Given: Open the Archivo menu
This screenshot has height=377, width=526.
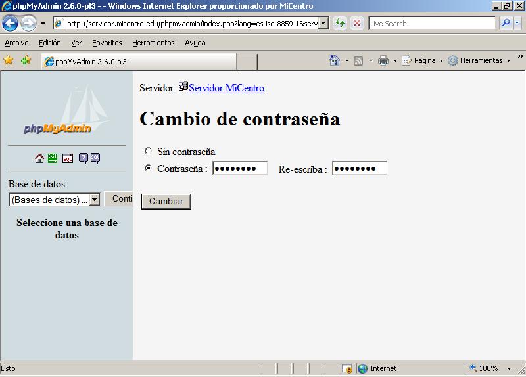Looking at the screenshot, I should coord(16,43).
